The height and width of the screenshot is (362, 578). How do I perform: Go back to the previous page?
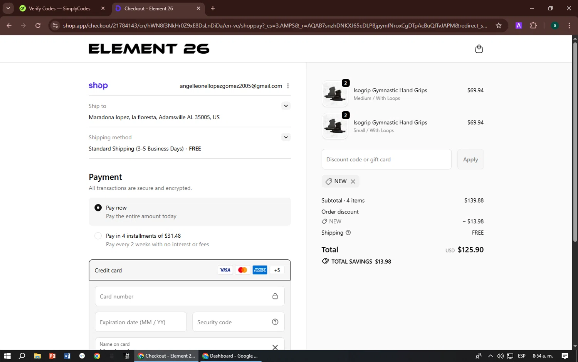9,25
